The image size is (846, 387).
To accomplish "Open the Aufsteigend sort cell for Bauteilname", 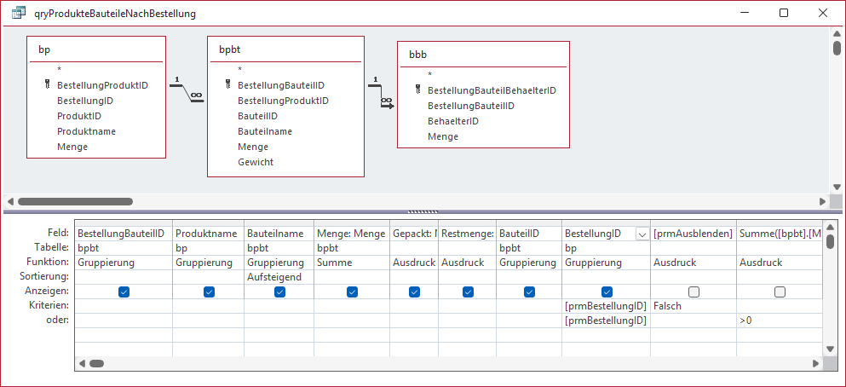I will pos(279,277).
